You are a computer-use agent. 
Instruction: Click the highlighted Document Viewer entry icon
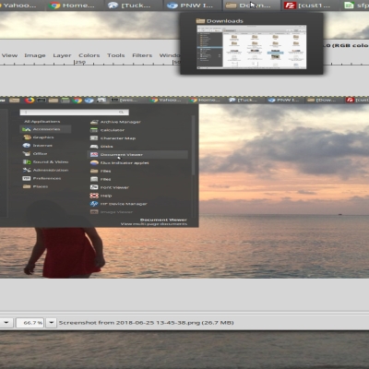point(94,155)
